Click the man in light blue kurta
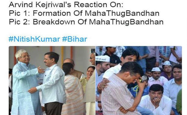187x115 pixels. click(x=26, y=82)
